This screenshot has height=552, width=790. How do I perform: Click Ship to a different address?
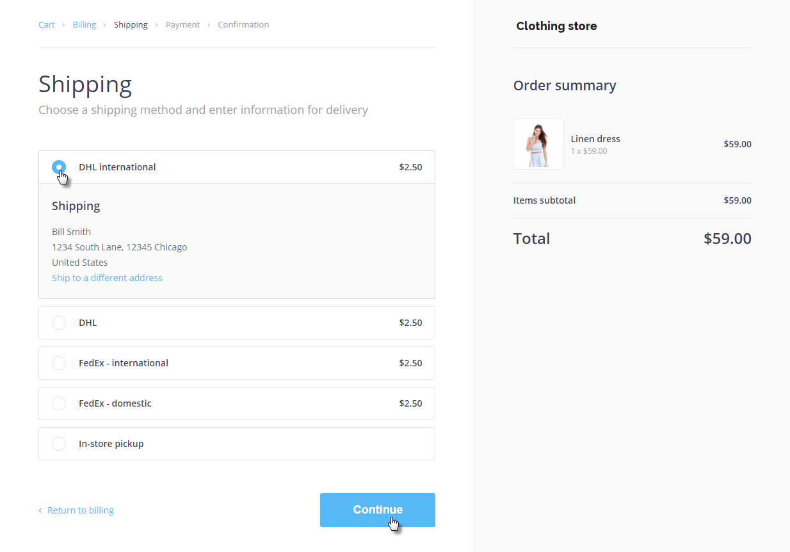click(x=107, y=278)
